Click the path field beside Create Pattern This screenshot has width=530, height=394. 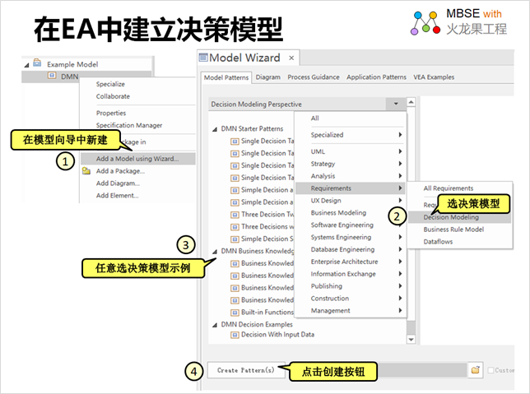422,370
